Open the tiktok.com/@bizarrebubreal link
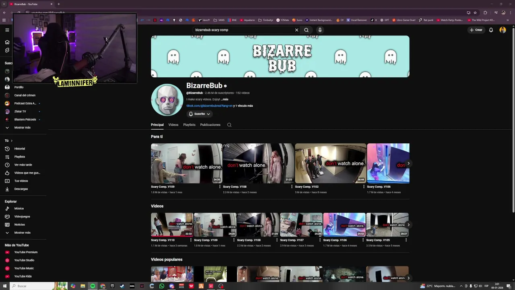This screenshot has width=515, height=290. click(x=209, y=106)
